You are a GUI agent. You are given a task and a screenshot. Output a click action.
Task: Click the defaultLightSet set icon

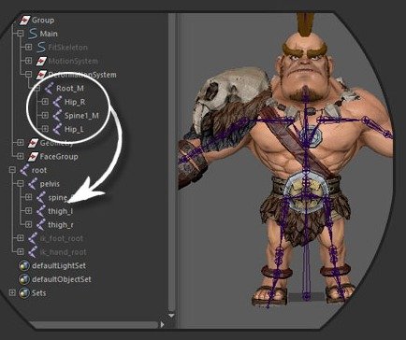[24, 265]
